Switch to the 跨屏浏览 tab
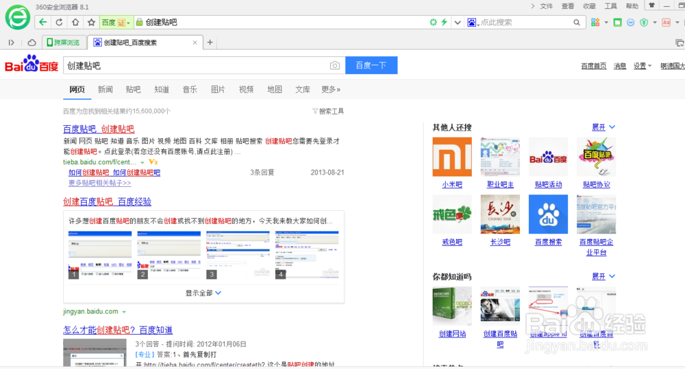 click(64, 42)
